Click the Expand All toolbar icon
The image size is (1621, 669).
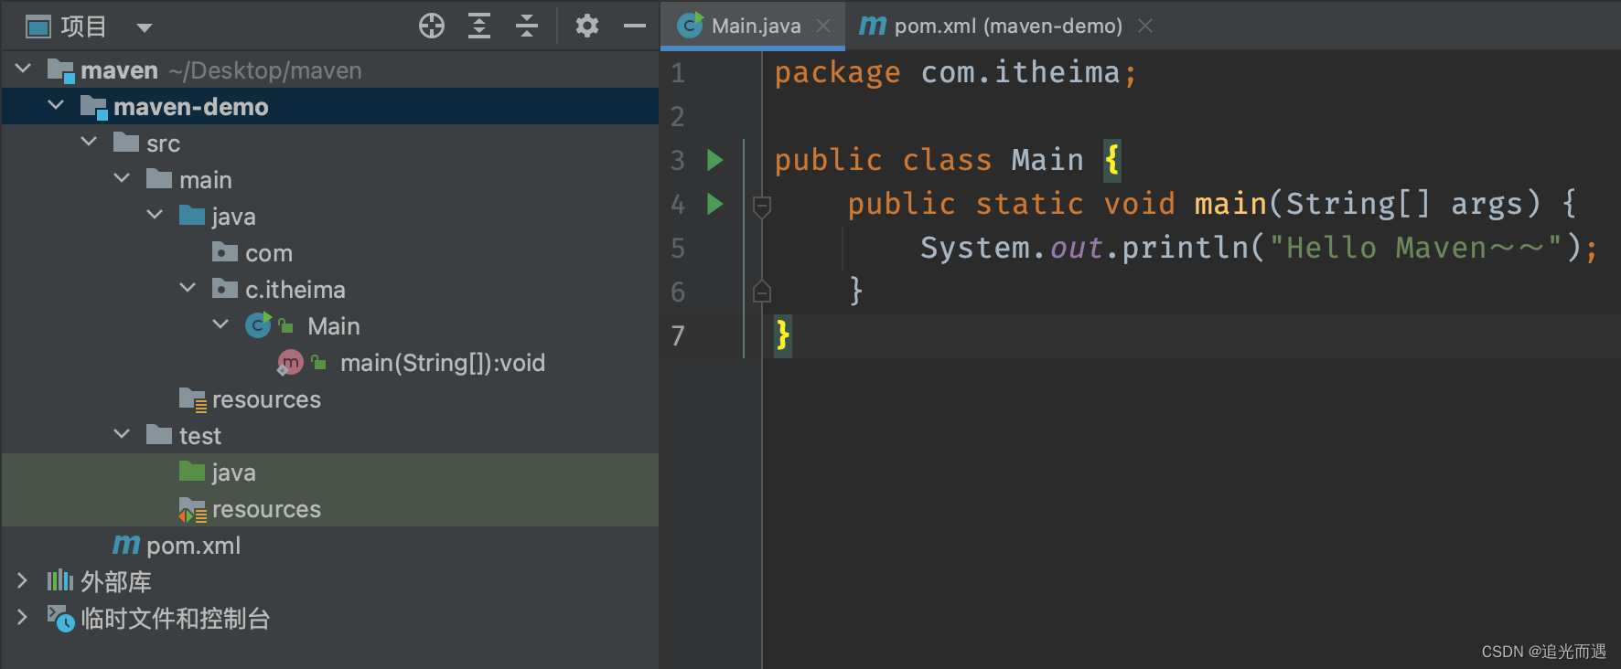pos(479,26)
